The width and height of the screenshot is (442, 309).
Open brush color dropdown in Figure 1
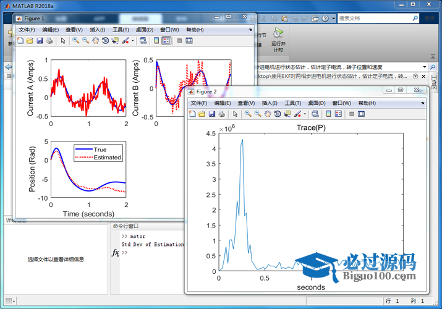coord(132,41)
